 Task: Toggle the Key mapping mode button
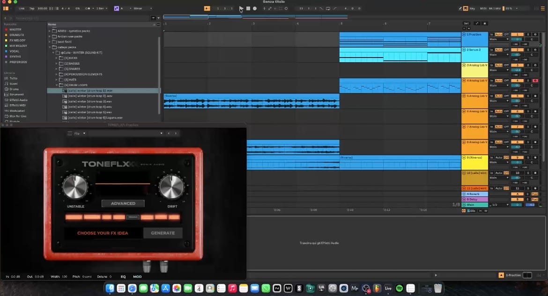pyautogui.click(x=472, y=8)
